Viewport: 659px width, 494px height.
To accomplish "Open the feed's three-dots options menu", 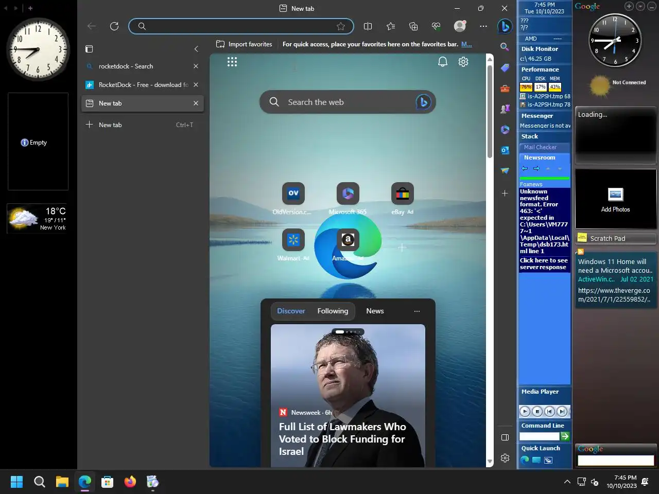I will click(417, 311).
